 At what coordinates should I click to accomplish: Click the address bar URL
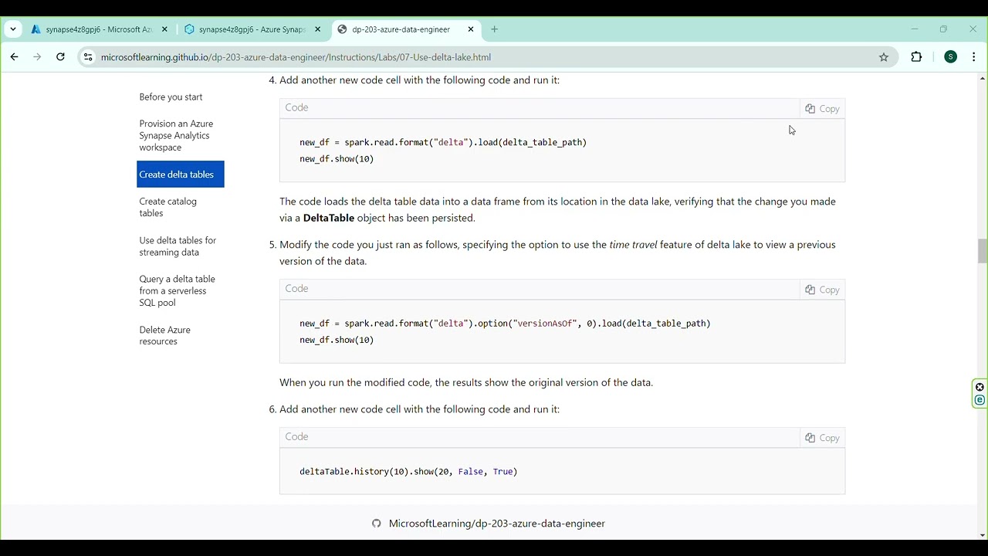click(x=296, y=57)
